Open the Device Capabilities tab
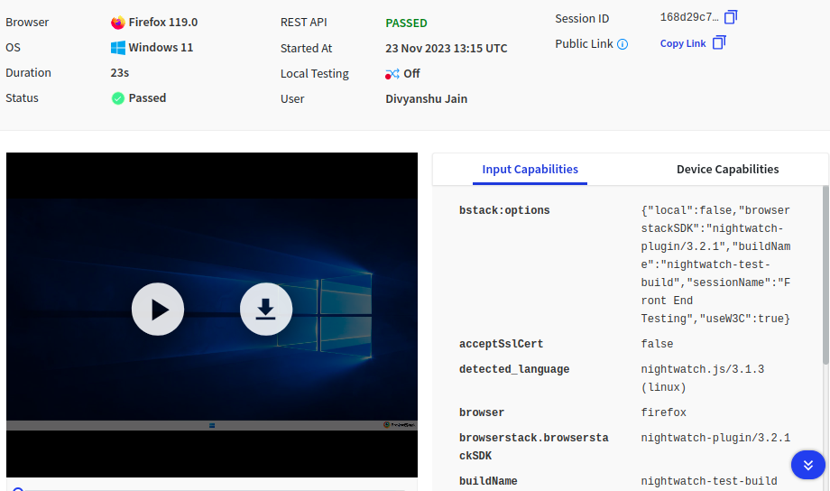Image resolution: width=830 pixels, height=491 pixels. click(727, 169)
